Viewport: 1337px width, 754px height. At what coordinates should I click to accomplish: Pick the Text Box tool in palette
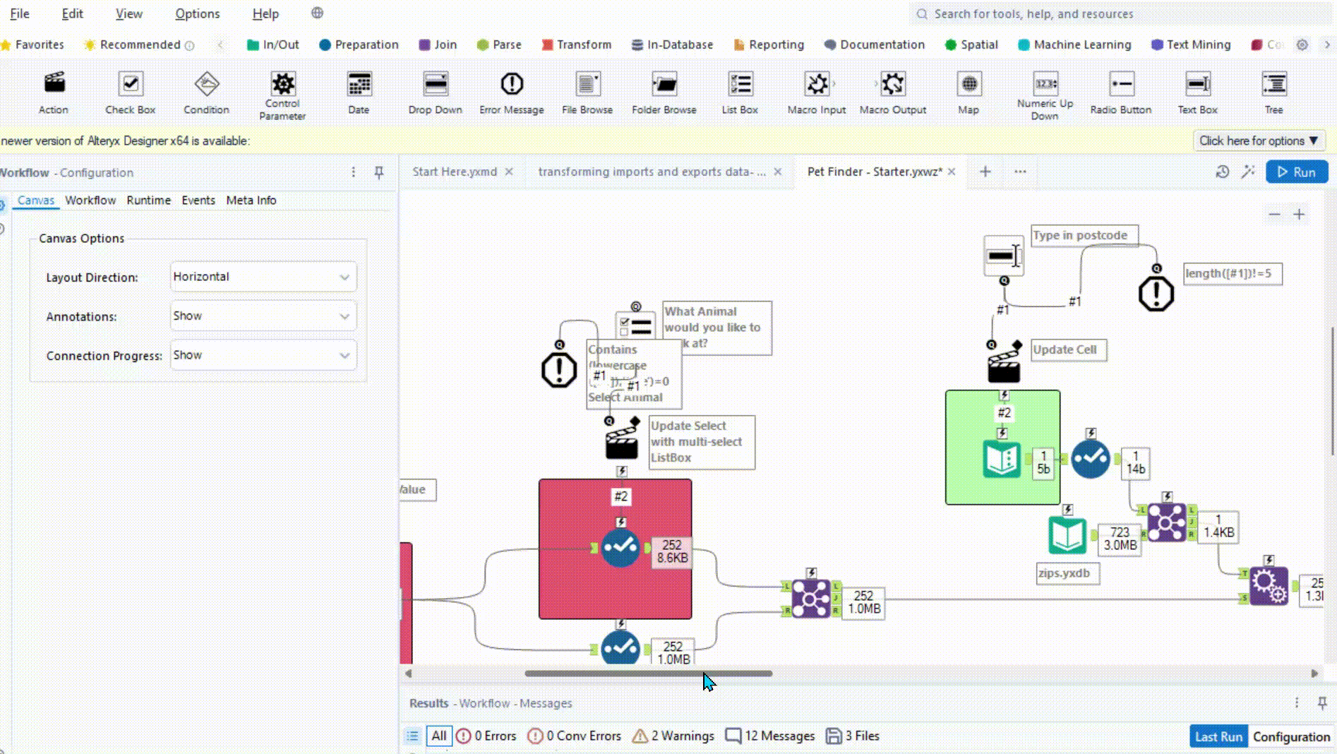point(1198,84)
